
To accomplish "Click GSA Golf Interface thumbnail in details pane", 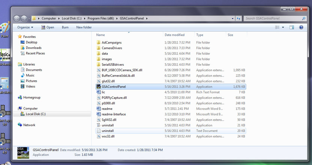I will (x=23, y=153).
